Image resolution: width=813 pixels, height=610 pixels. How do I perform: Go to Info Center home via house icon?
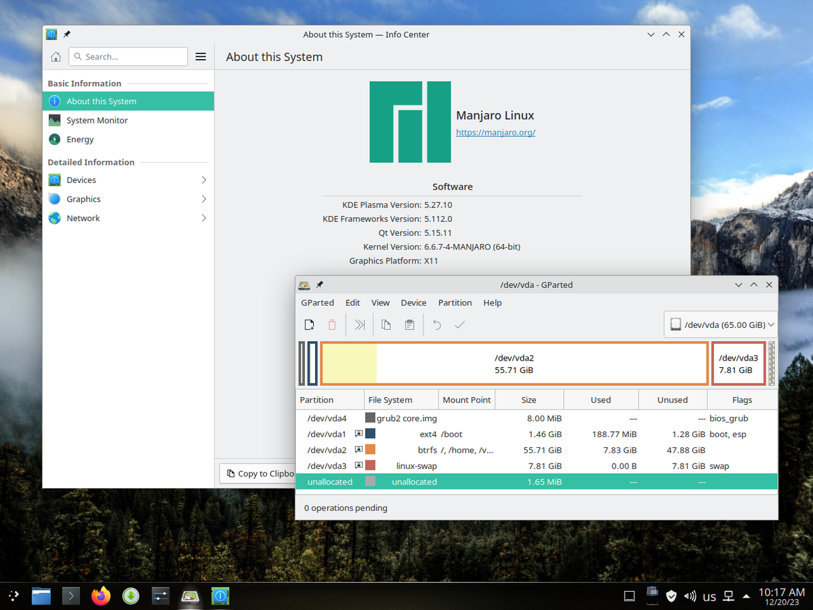click(56, 57)
